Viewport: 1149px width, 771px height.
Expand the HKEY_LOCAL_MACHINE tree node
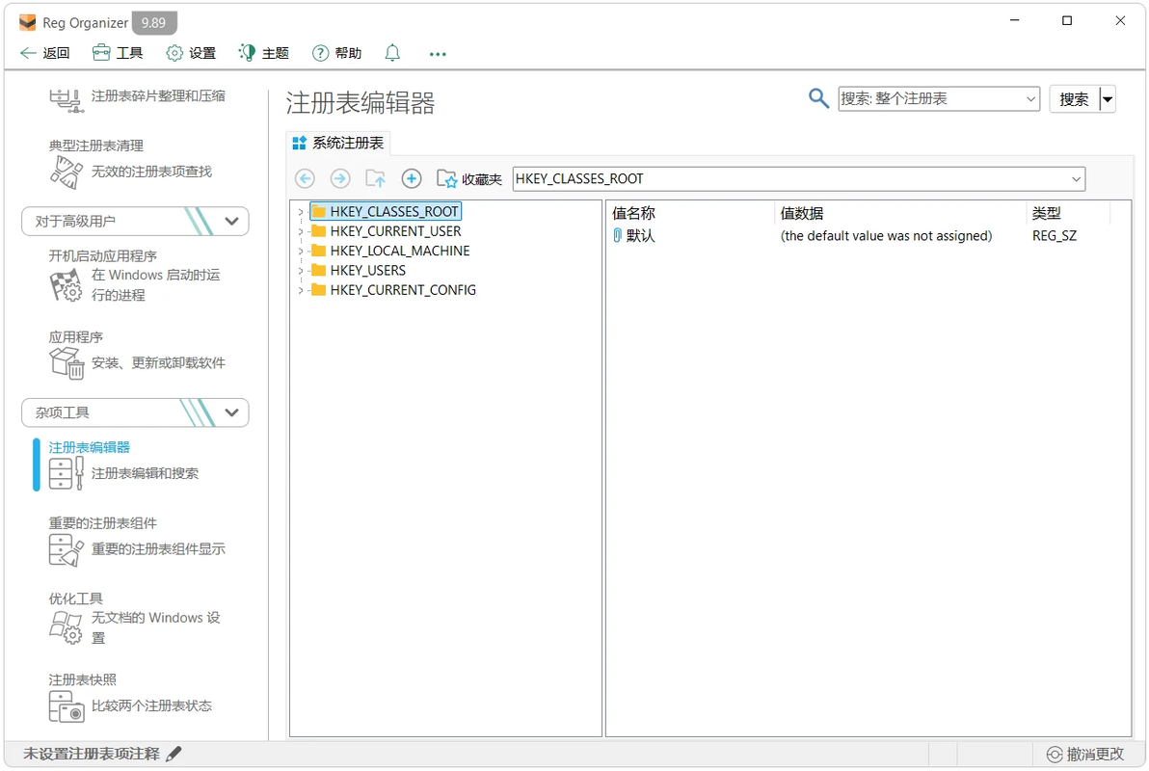pyautogui.click(x=301, y=252)
